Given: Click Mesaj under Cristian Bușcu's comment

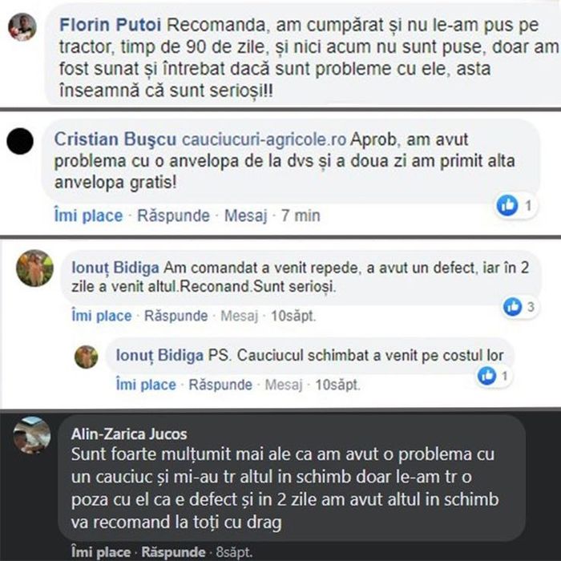Looking at the screenshot, I should (245, 216).
